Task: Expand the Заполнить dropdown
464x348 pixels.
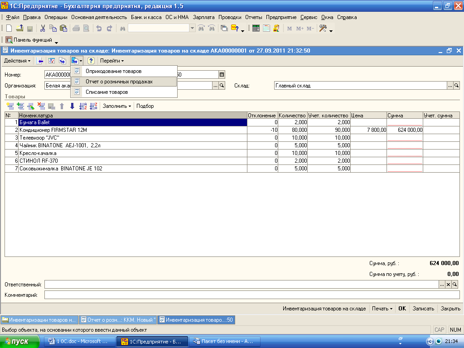Action: click(117, 106)
